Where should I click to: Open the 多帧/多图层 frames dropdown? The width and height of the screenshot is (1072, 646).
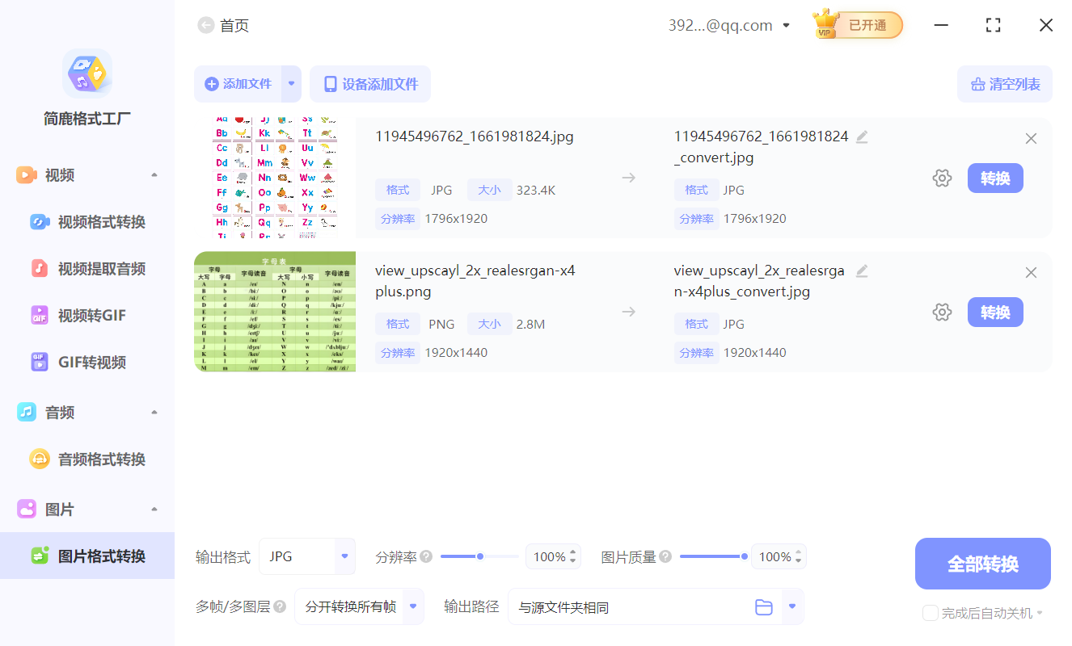pos(359,606)
